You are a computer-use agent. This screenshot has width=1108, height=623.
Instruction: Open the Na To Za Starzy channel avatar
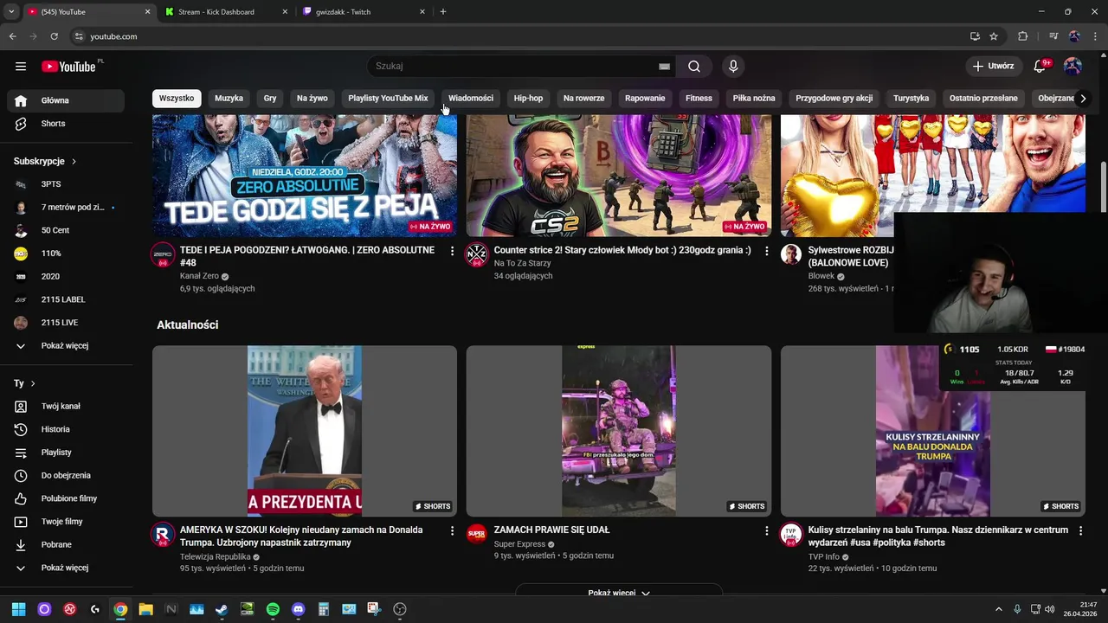[477, 255]
